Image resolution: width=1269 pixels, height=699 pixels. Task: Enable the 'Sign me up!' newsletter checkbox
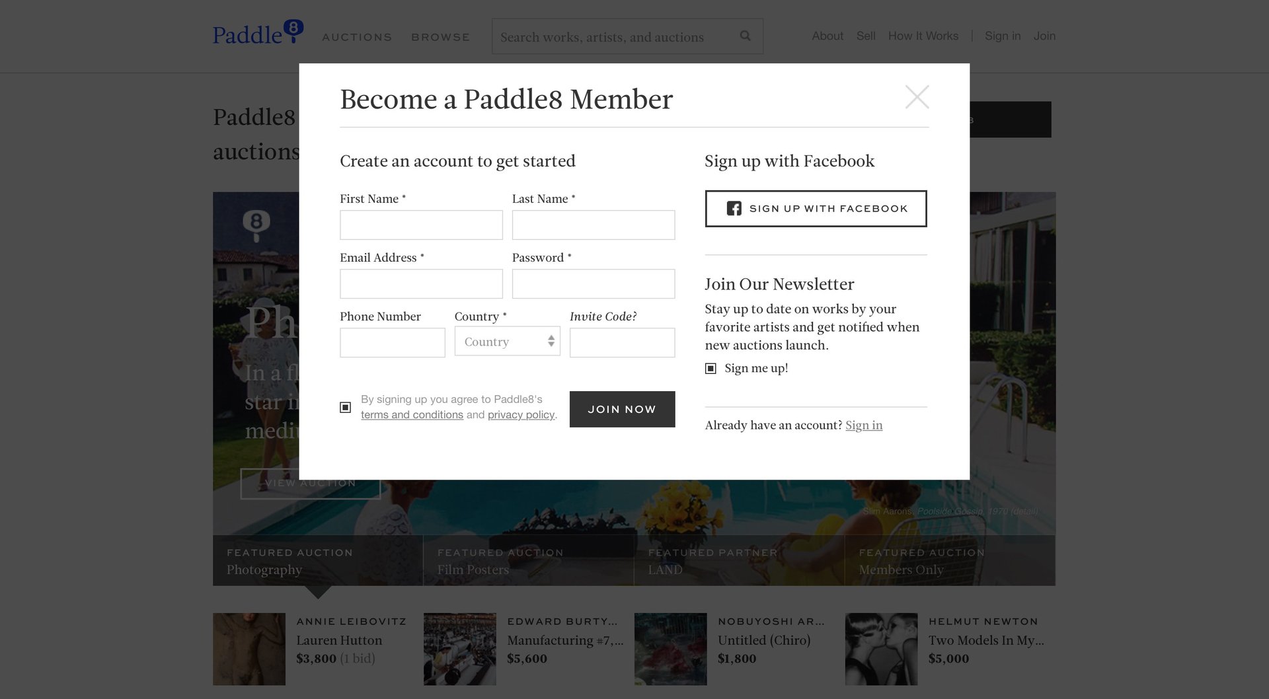point(711,368)
